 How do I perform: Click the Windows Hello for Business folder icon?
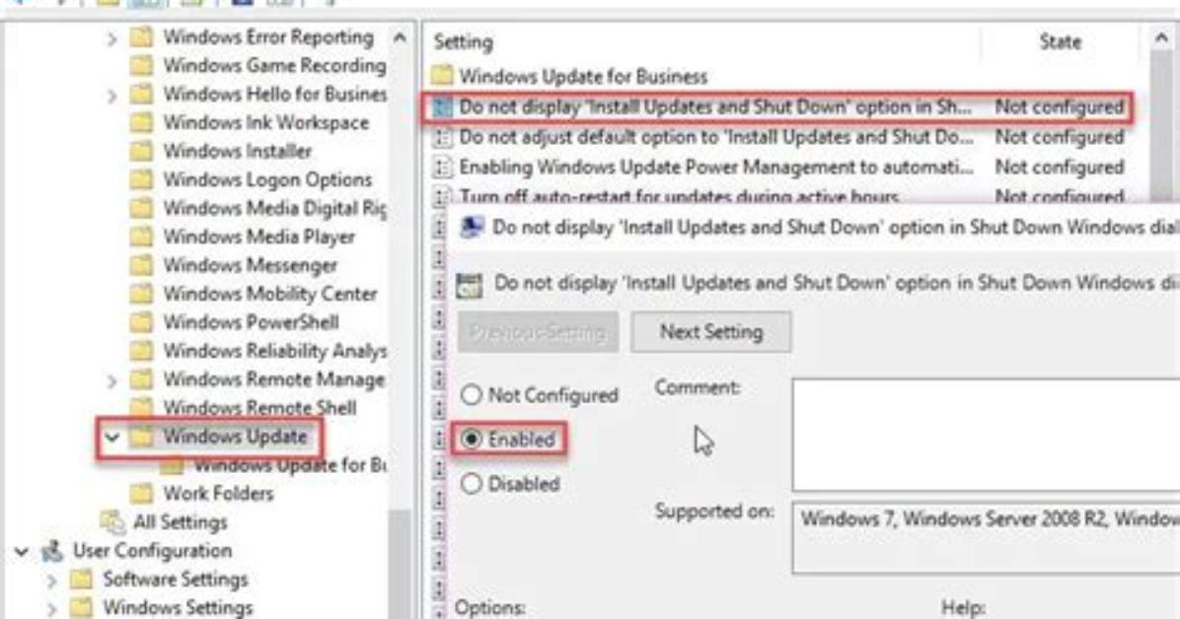coord(141,94)
